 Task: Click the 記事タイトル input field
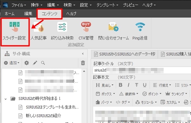coord(142,70)
